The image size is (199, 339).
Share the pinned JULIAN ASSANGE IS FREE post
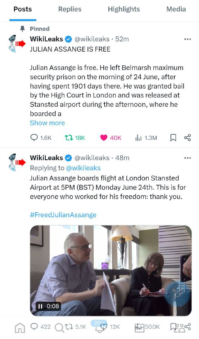pos(187,138)
